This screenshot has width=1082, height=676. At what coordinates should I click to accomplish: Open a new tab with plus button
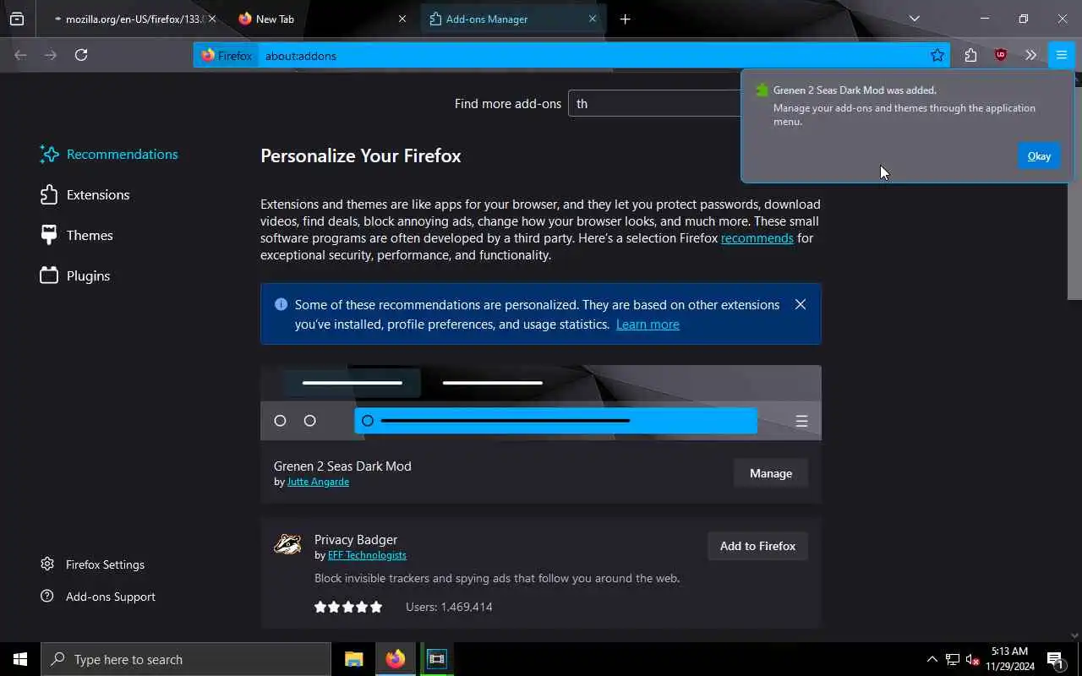[x=625, y=19]
